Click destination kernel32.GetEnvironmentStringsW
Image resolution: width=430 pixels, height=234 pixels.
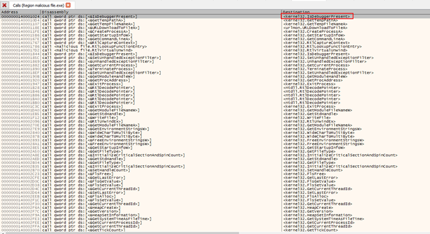point(323,129)
